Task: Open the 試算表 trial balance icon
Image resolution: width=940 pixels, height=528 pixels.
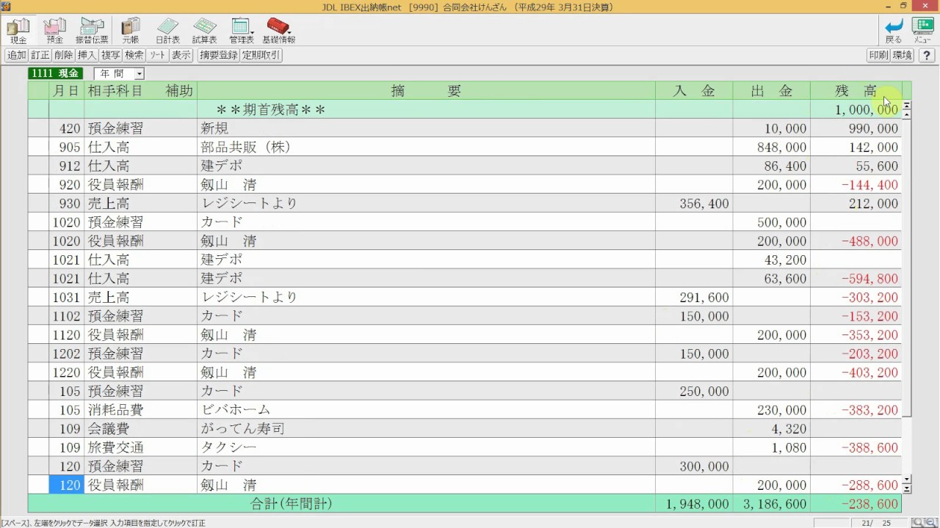Action: [x=204, y=31]
